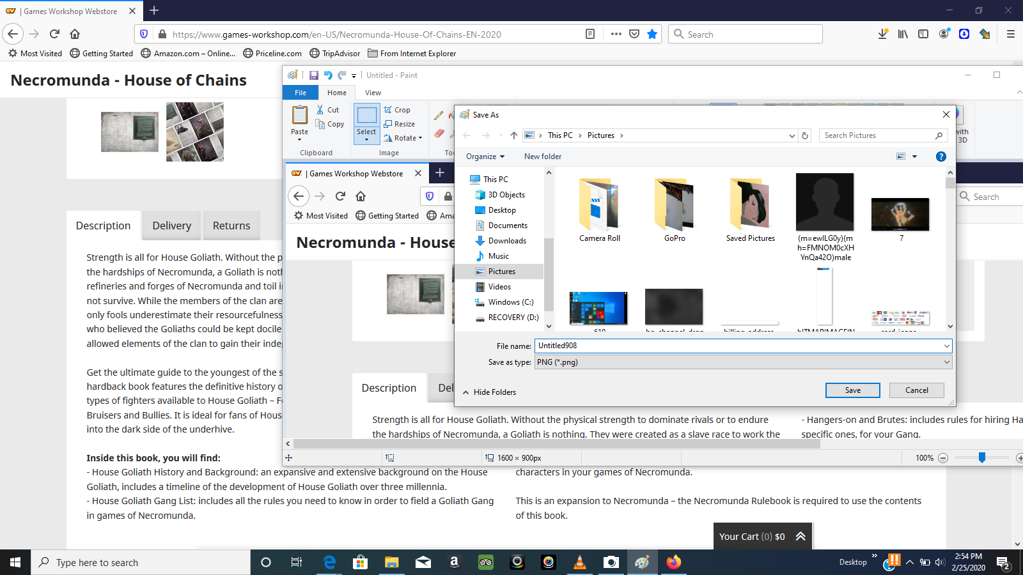Click the Refresh button next to address path
Viewport: 1023px width, 575px height.
point(806,135)
